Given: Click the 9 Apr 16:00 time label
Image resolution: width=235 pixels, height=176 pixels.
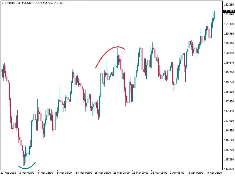Looking at the screenshot, I should [215, 173].
